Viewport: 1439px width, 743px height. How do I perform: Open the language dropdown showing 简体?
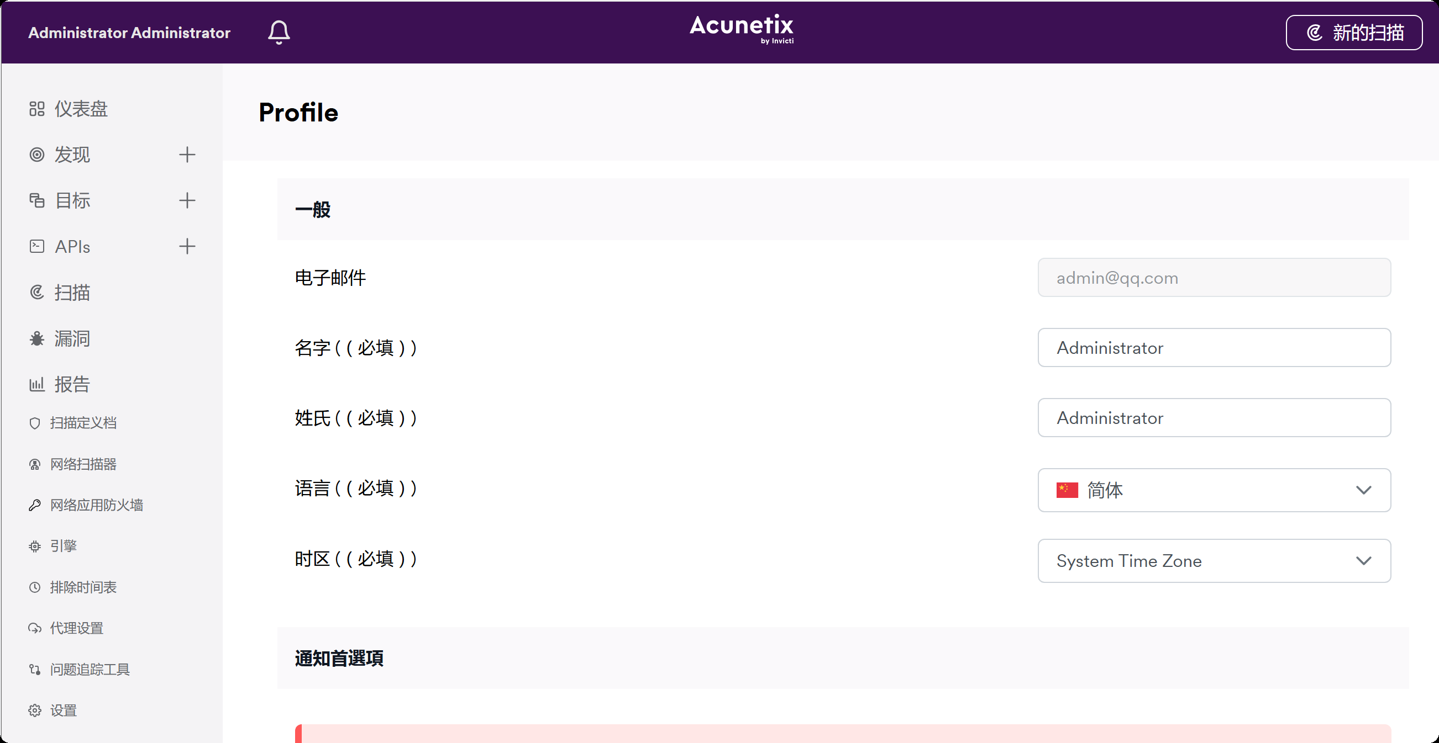click(1214, 490)
